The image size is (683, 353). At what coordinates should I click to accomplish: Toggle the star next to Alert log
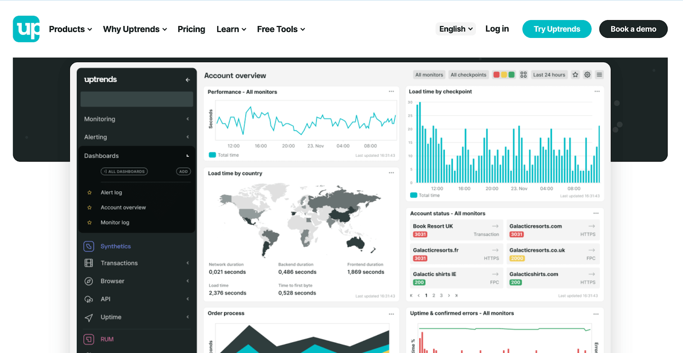(90, 193)
